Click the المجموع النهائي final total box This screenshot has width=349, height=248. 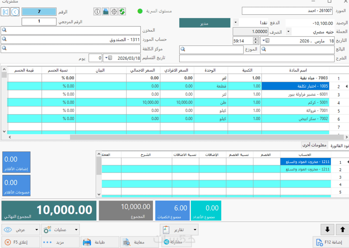(x=49, y=211)
